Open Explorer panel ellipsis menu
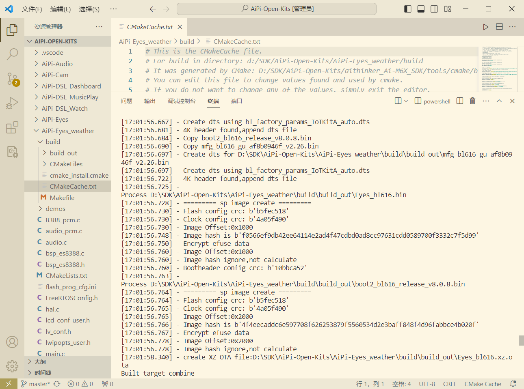Viewport: 524px width, 389px height. tap(99, 27)
